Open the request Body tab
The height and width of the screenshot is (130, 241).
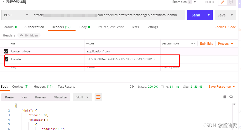[85, 27]
